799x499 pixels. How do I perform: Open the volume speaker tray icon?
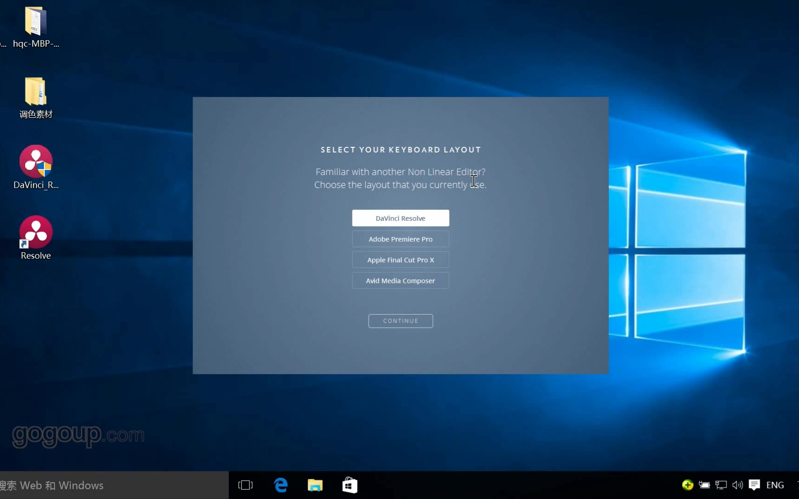(738, 485)
